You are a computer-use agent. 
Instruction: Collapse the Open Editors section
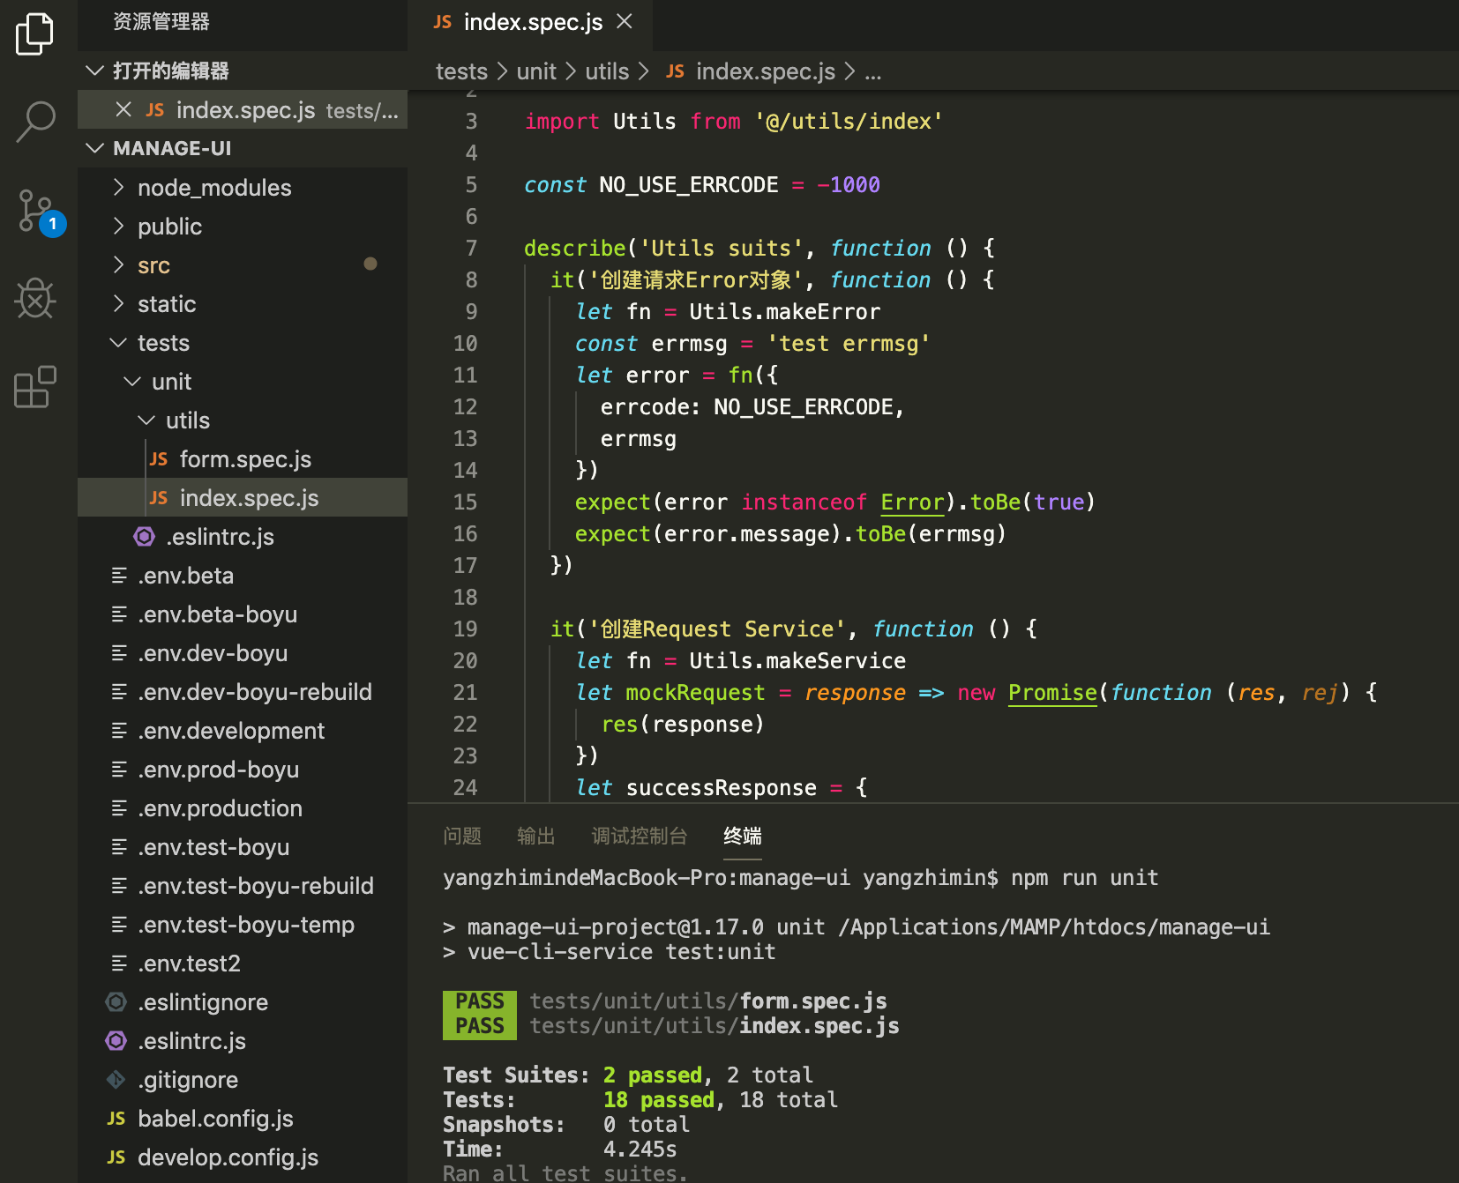pos(94,71)
